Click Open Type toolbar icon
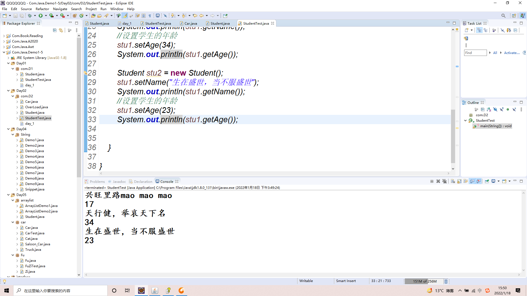 93,16
